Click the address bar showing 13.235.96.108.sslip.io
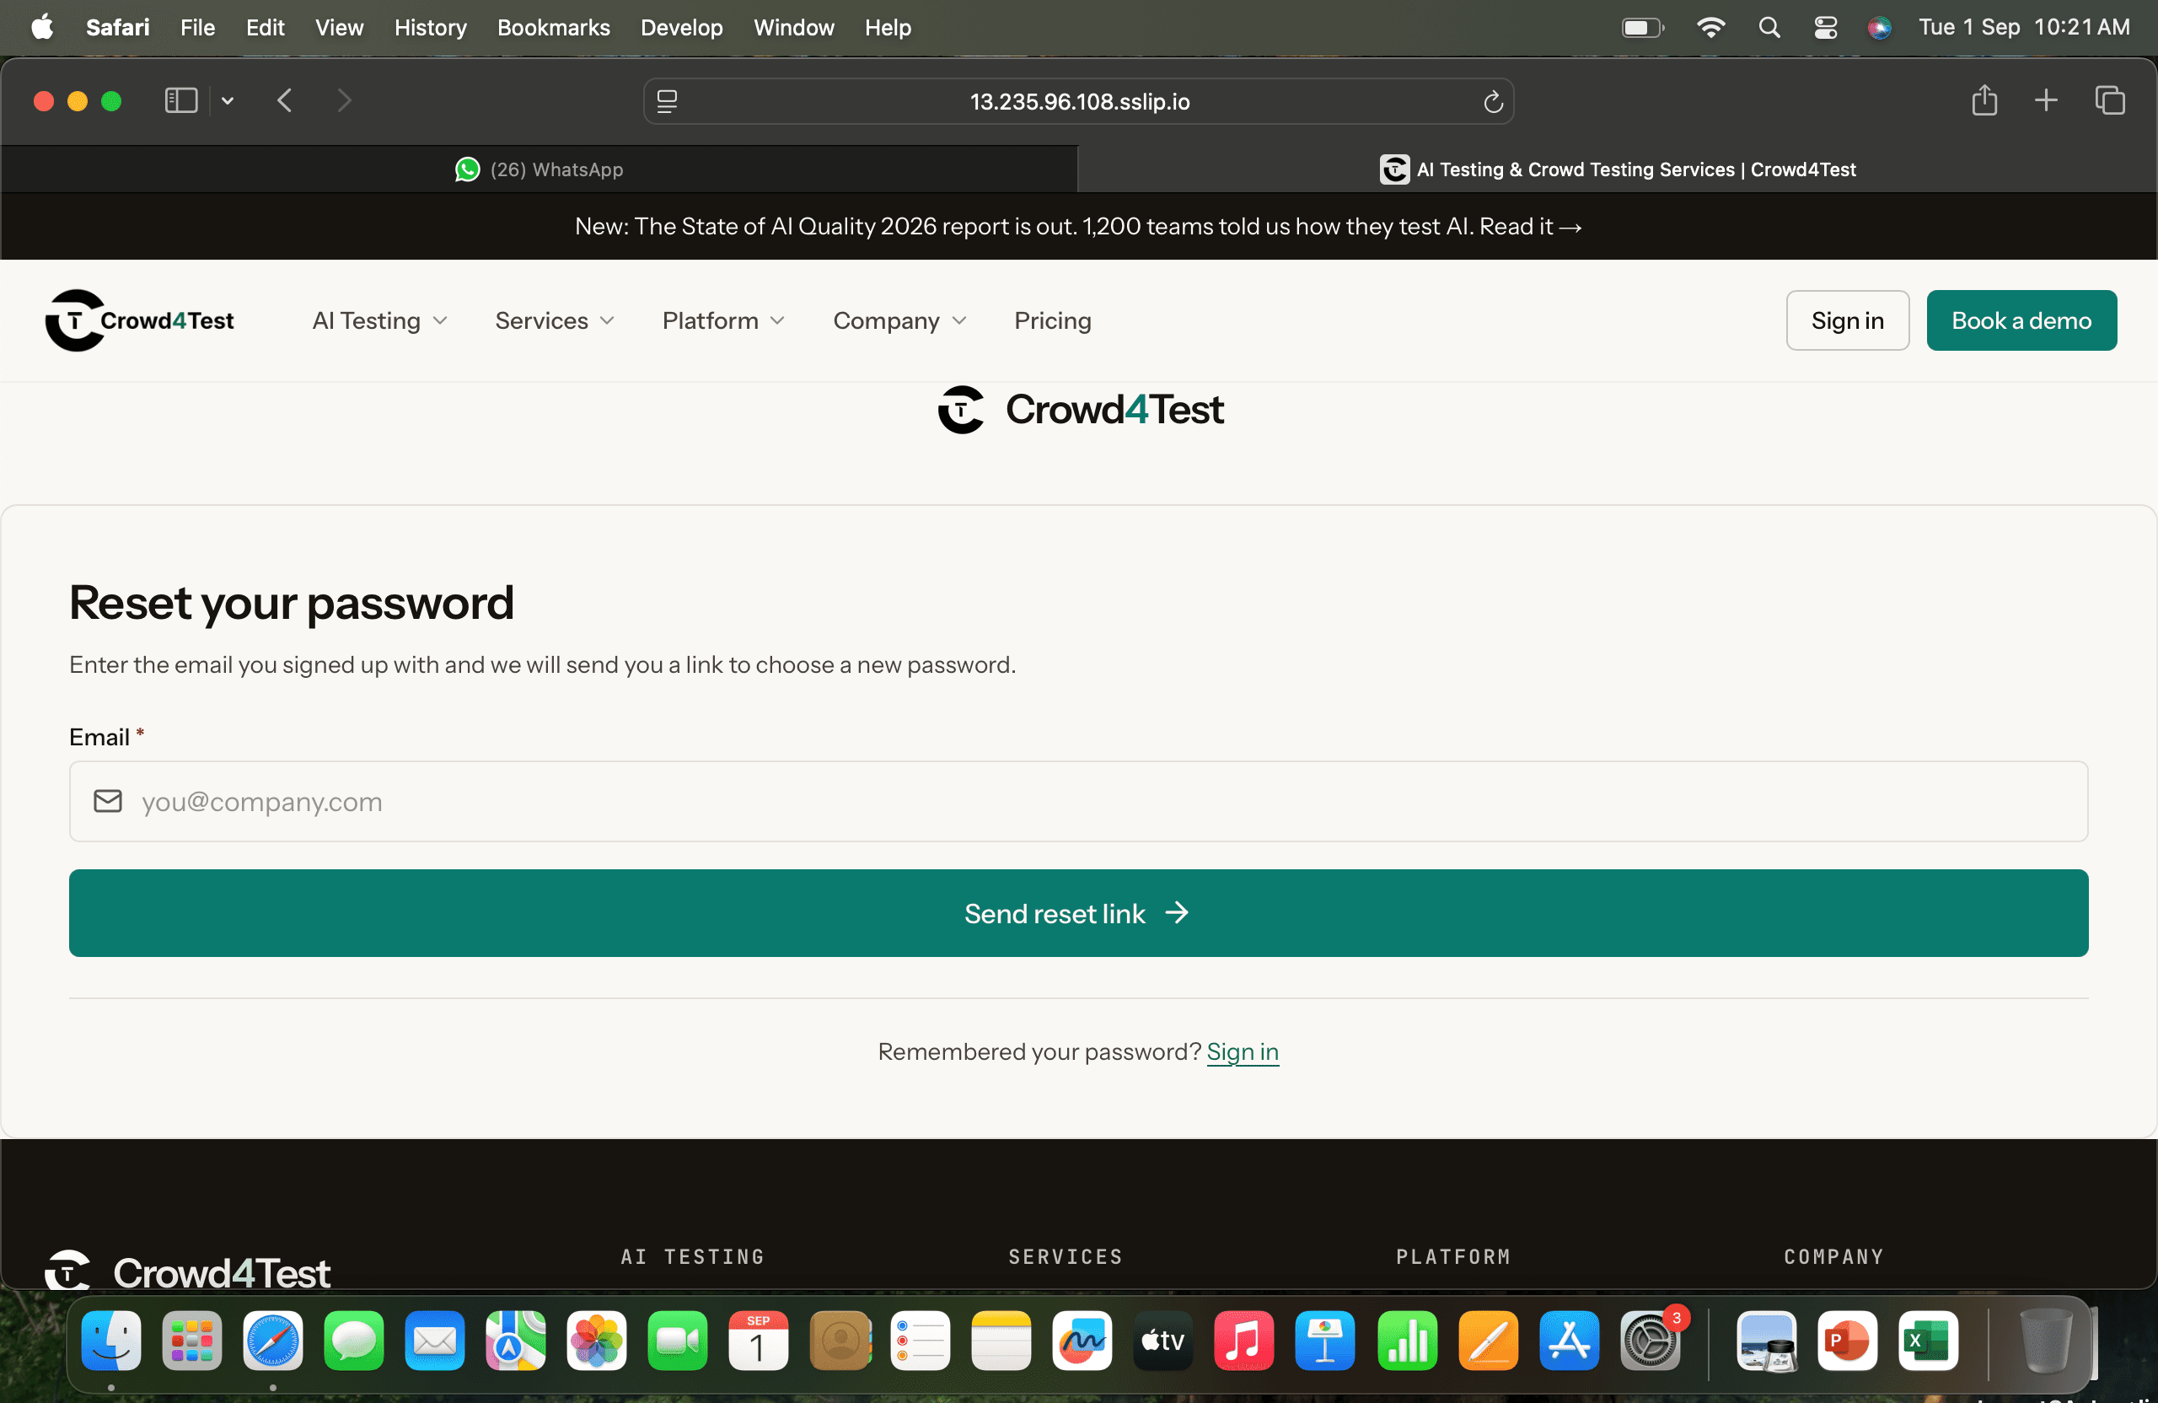The width and height of the screenshot is (2158, 1403). point(1079,101)
